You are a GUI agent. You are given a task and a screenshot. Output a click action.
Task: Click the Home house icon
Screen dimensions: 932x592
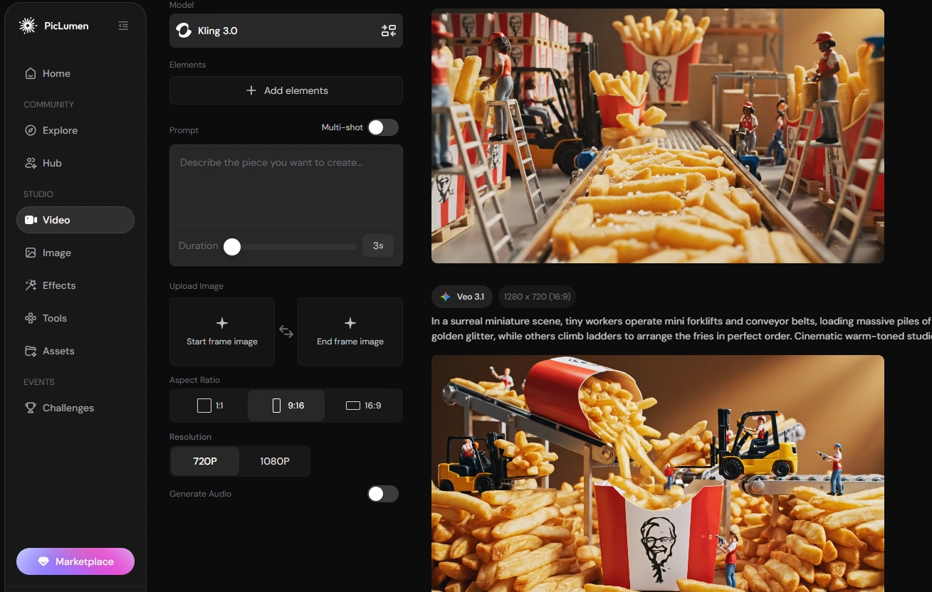tap(31, 73)
